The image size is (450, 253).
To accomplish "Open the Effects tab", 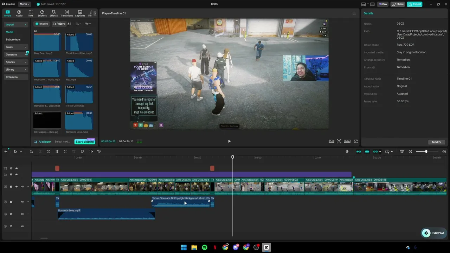I will click(53, 13).
